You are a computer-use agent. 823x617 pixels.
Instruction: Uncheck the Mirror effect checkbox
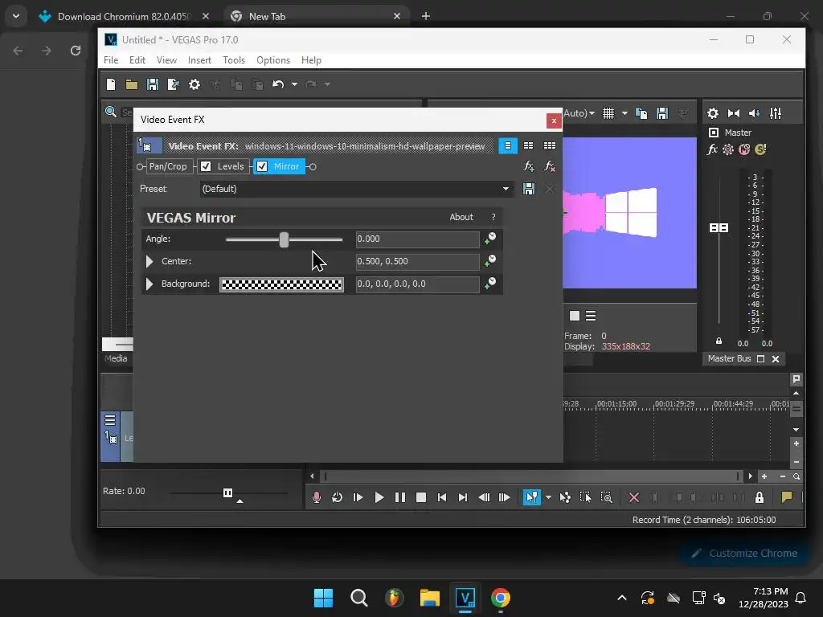pos(262,166)
